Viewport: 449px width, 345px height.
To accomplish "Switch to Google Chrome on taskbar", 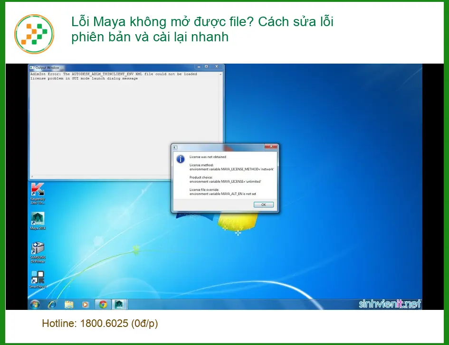I will pyautogui.click(x=103, y=304).
